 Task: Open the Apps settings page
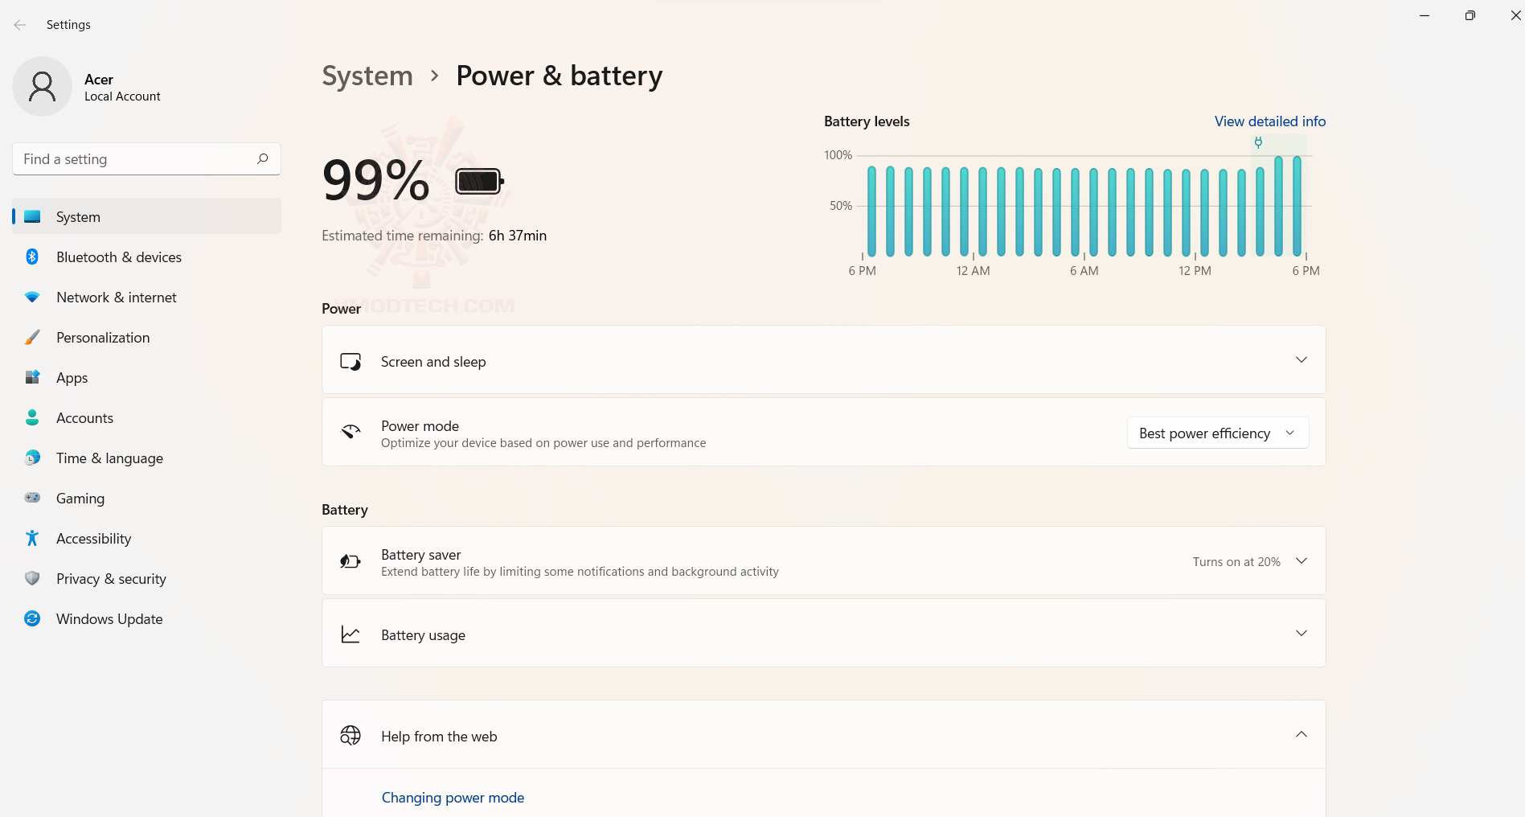pos(72,378)
